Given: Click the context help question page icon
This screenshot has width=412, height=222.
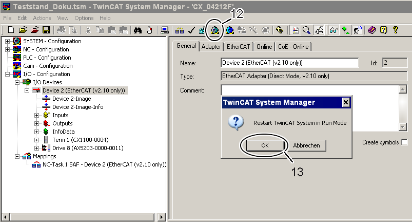Looking at the screenshot, I should [x=384, y=30].
